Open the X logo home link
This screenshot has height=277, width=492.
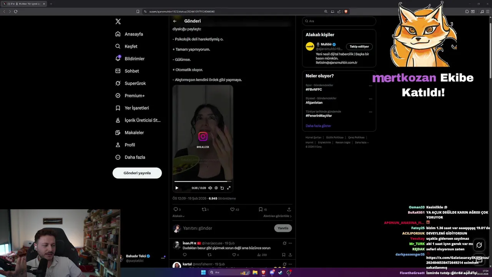pos(118,22)
